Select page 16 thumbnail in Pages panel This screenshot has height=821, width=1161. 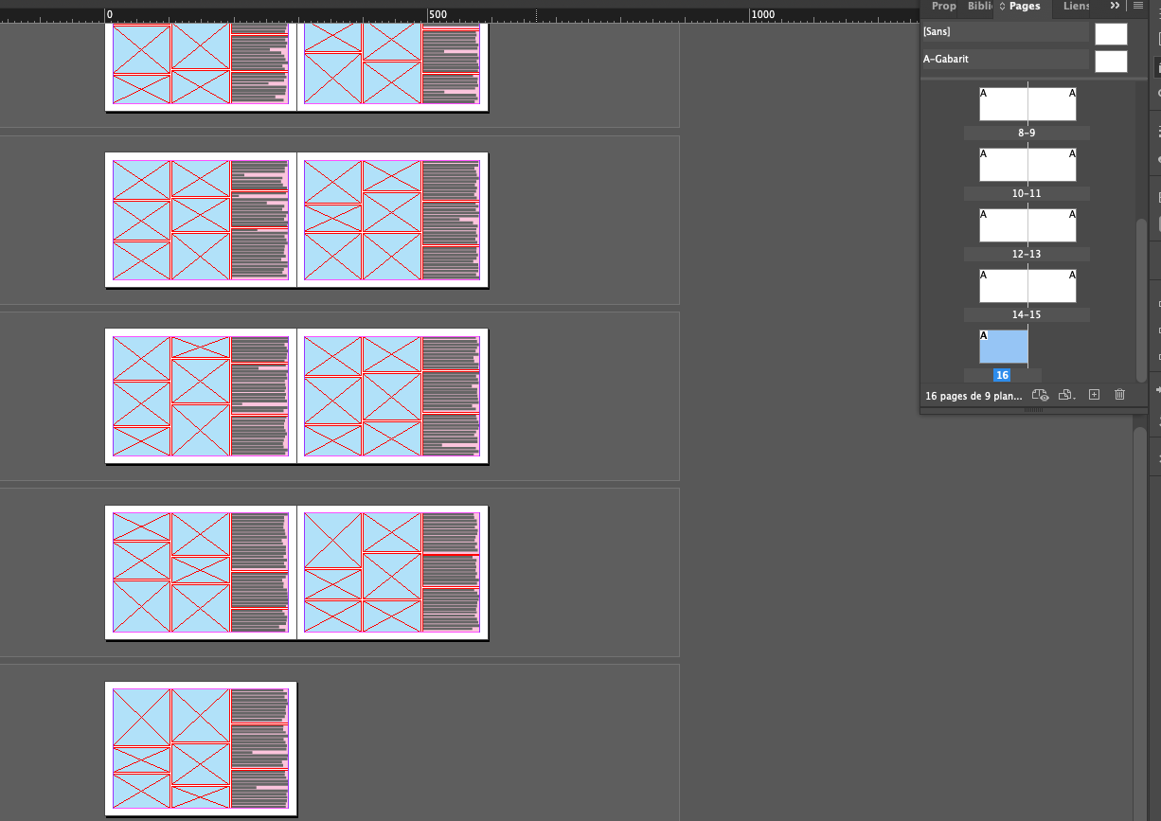tap(1003, 347)
